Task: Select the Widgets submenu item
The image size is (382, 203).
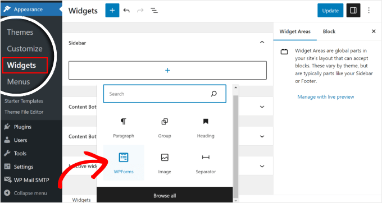Action: [x=21, y=65]
